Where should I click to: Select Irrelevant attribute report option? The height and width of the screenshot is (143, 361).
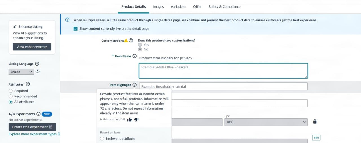102,138
